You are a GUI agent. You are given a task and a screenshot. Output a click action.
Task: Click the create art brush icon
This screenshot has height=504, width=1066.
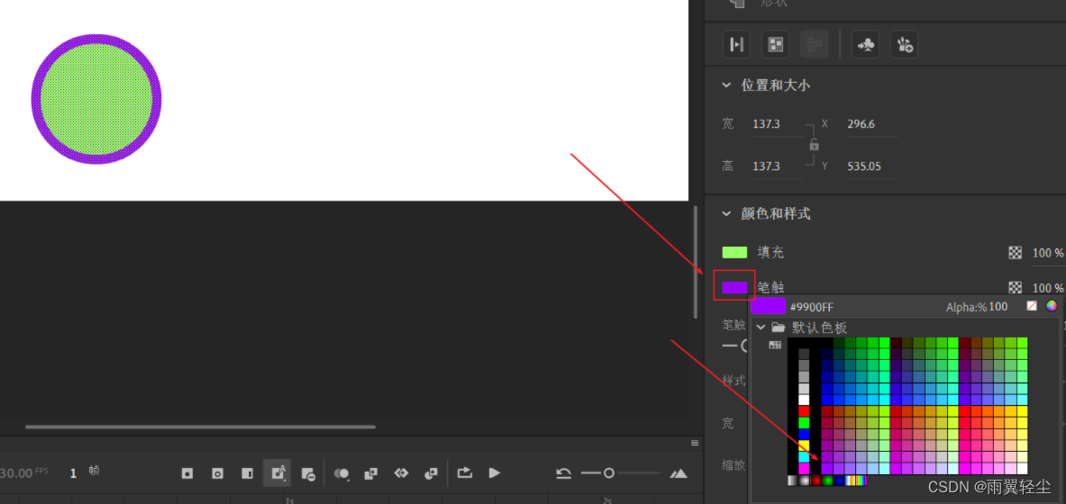point(904,45)
